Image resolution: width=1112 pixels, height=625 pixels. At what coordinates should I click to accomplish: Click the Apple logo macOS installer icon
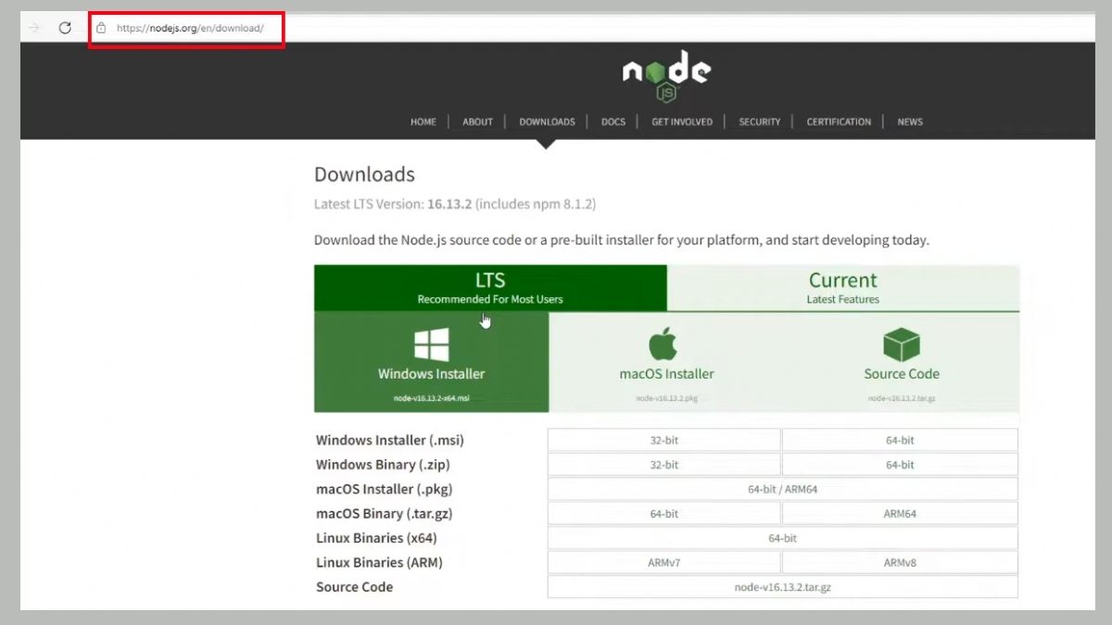[663, 344]
